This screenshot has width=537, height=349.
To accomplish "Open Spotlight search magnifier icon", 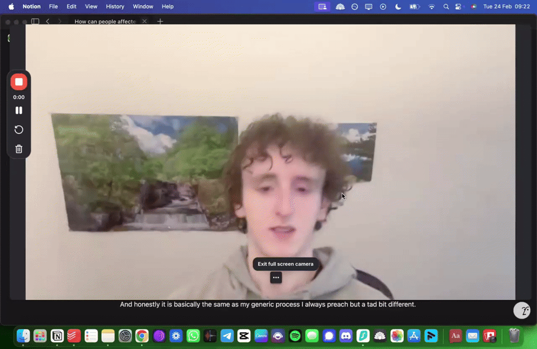I will (x=446, y=6).
